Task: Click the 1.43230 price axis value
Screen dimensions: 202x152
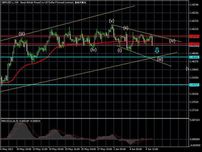Action: [x=194, y=13]
